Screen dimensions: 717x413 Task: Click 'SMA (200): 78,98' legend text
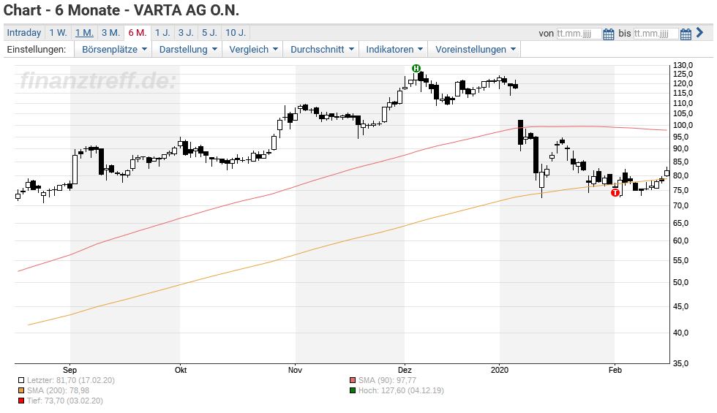[x=58, y=390]
